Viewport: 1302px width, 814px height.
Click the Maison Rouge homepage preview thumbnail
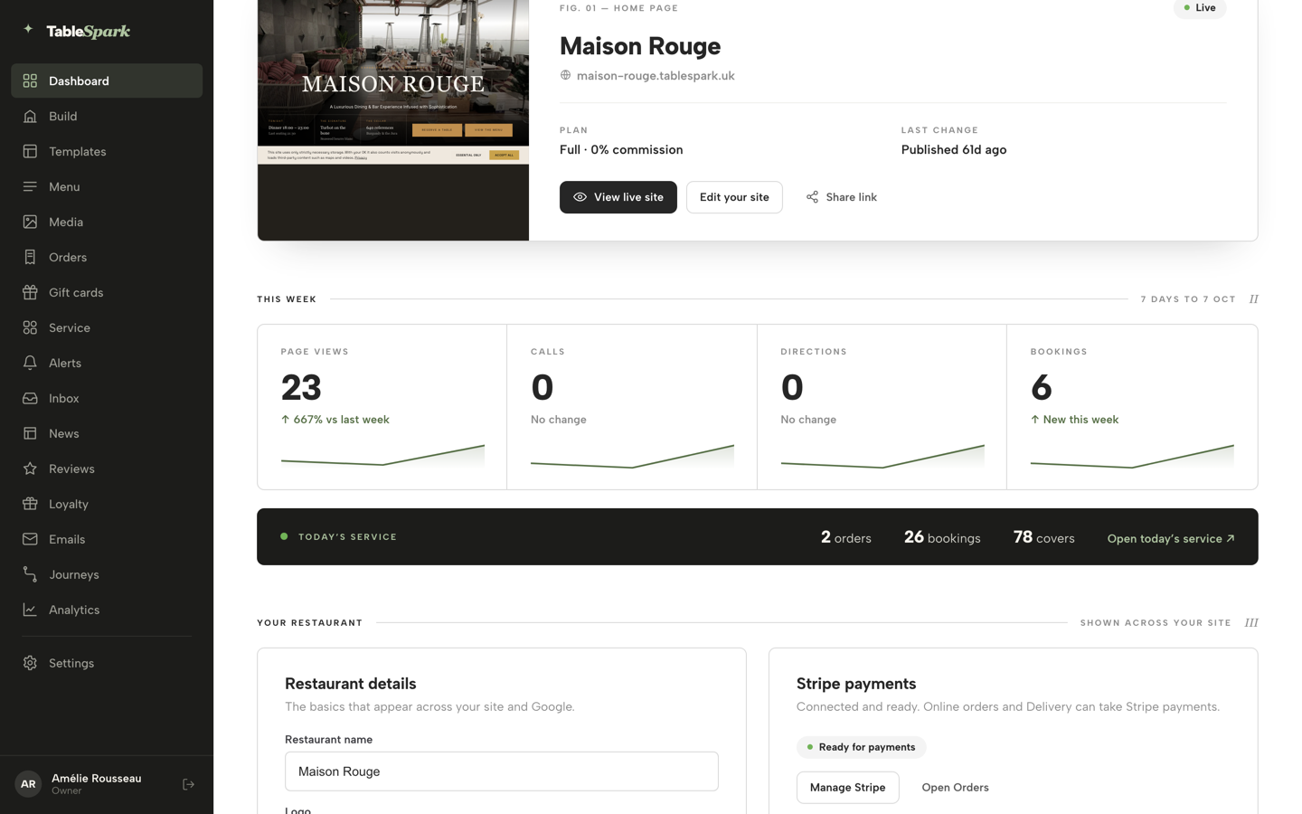coord(393,120)
